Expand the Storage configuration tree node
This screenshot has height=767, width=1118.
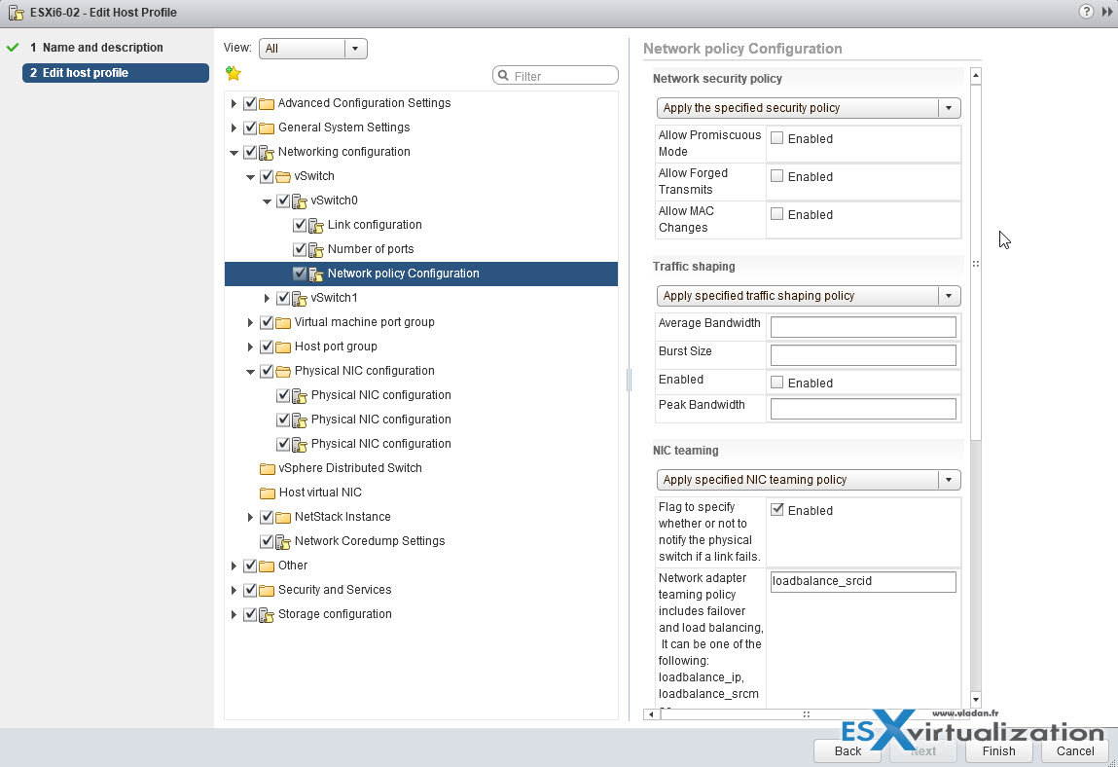coord(234,614)
